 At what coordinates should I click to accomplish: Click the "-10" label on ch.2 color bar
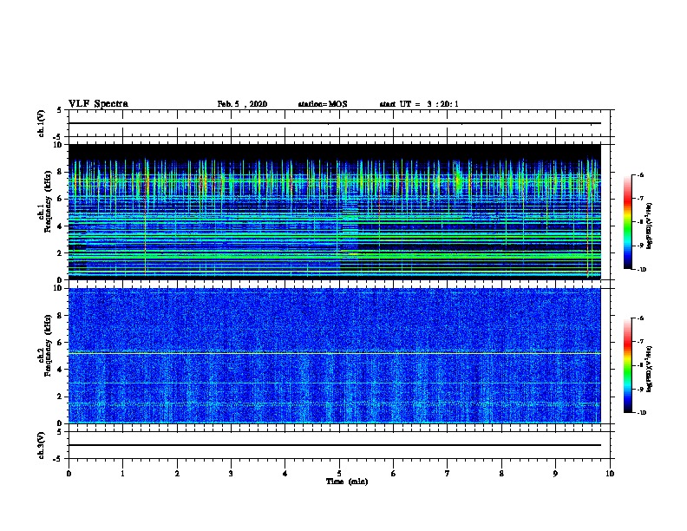coord(641,413)
